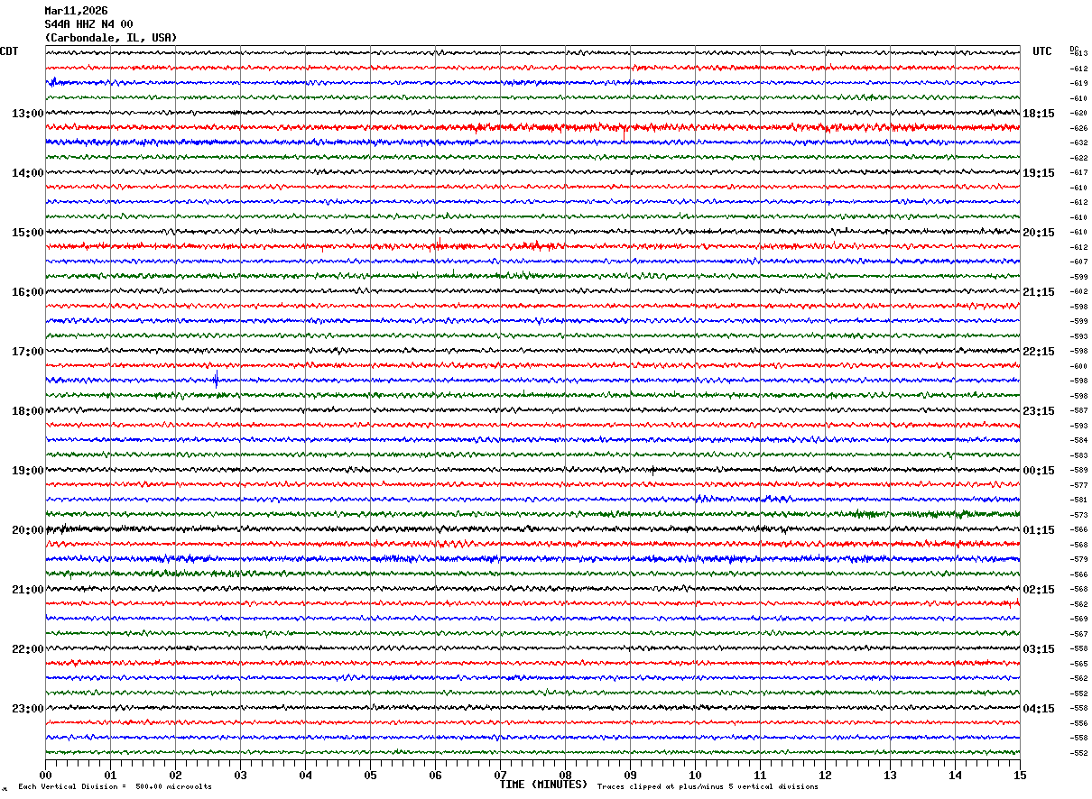Image resolution: width=1092 pixels, height=799 pixels.
Task: Click minute '00' on the time axis
Action: (x=45, y=775)
